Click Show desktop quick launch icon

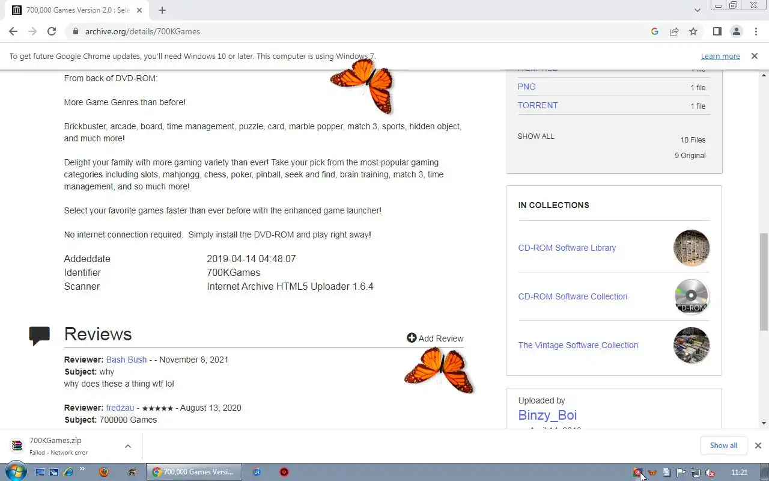point(40,473)
